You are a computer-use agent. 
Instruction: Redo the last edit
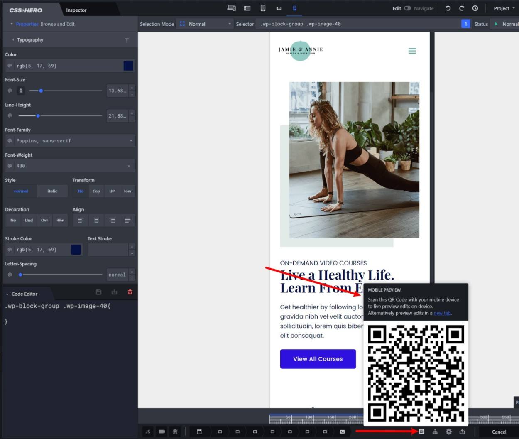(462, 8)
